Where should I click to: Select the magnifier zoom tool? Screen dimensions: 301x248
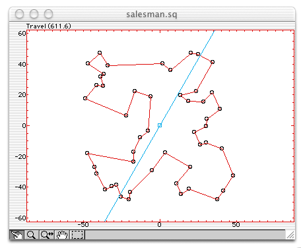click(31, 235)
